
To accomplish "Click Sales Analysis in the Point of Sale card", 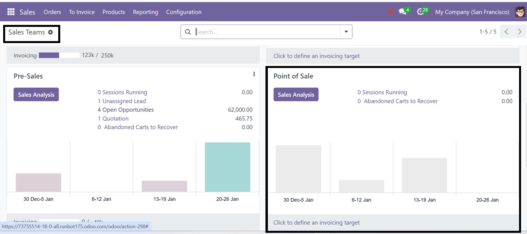I will 296,94.
